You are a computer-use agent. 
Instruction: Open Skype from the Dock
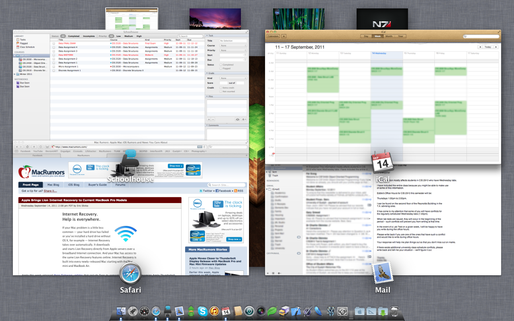[x=203, y=311]
